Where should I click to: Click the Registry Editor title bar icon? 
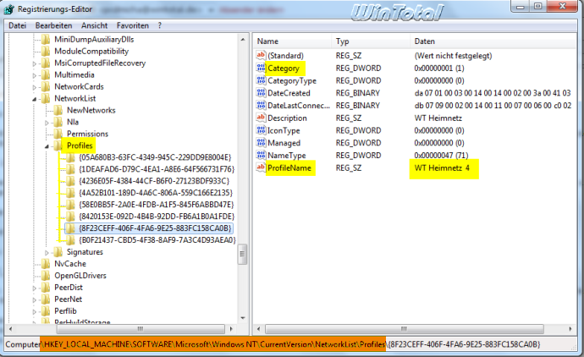tap(9, 9)
